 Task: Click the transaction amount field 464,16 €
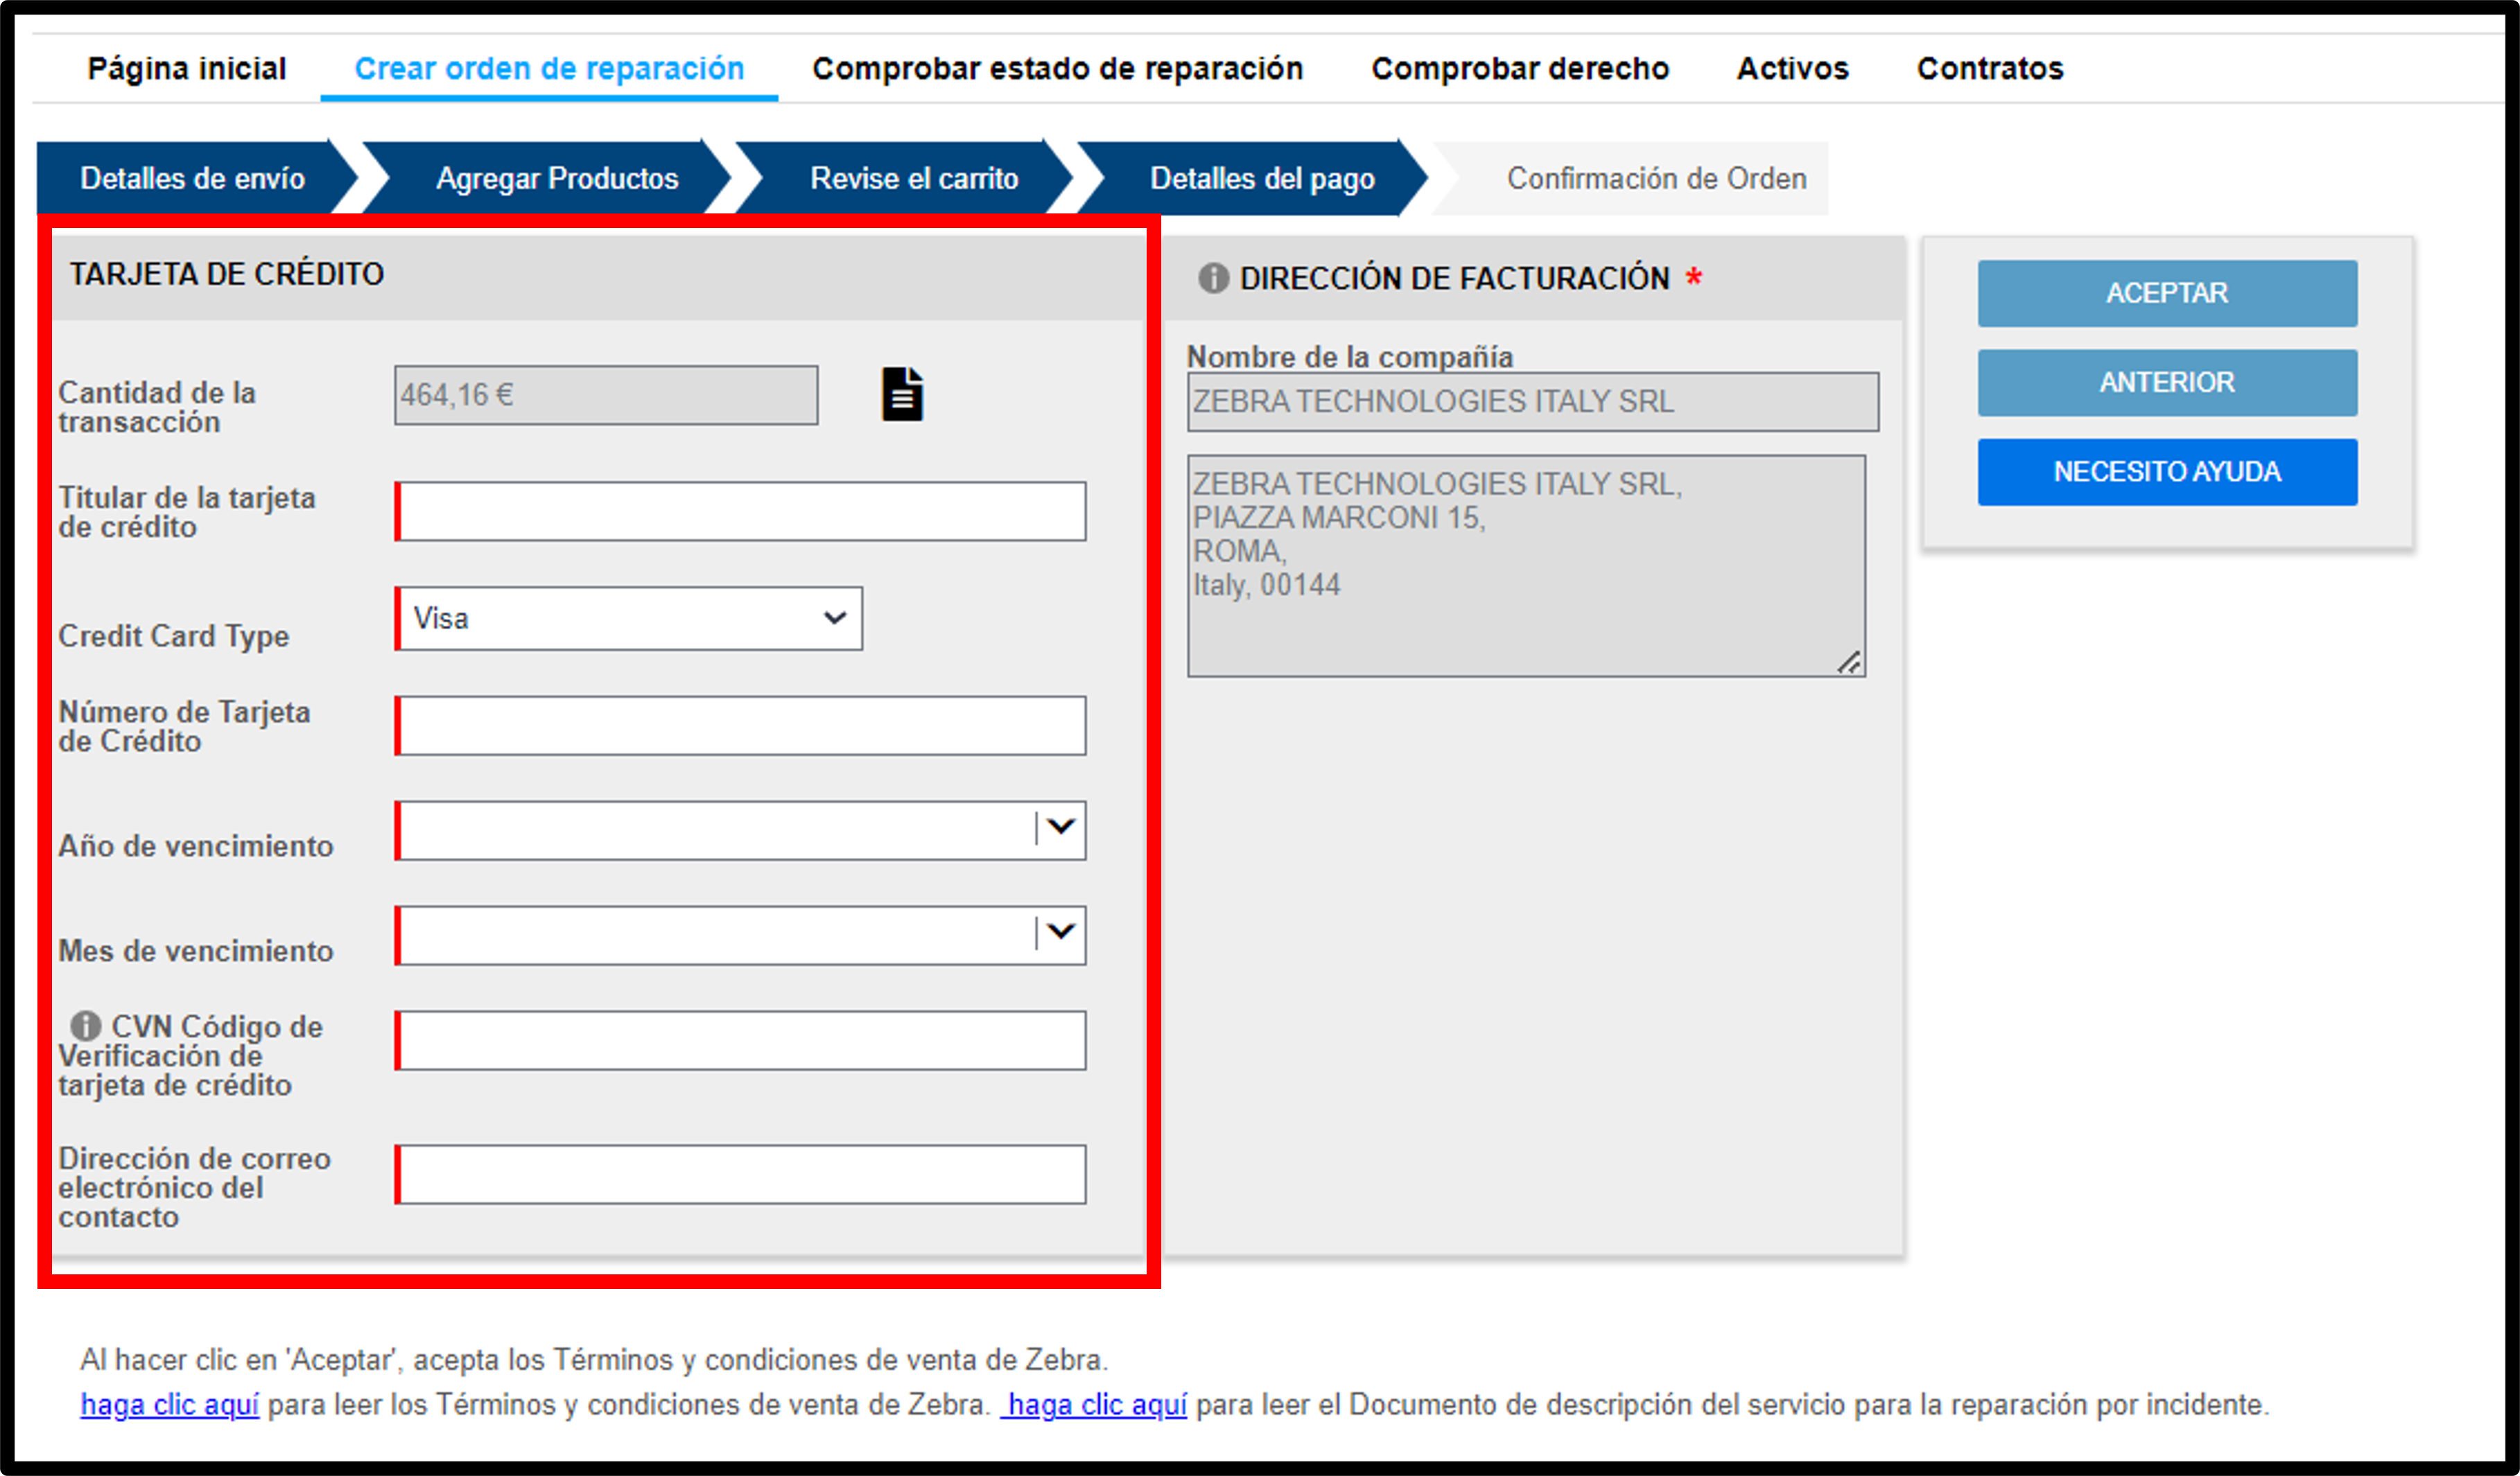coord(606,395)
